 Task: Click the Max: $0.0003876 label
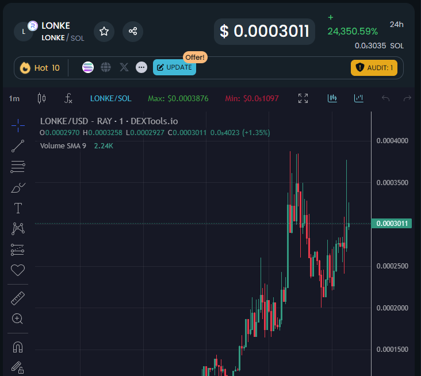pyautogui.click(x=178, y=98)
